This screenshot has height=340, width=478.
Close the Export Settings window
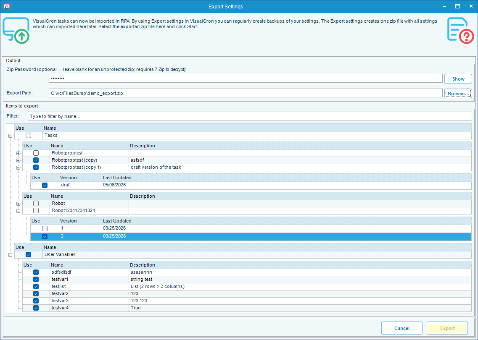click(471, 6)
